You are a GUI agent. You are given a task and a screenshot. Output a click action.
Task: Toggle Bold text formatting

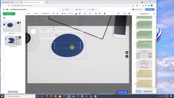point(64,13)
